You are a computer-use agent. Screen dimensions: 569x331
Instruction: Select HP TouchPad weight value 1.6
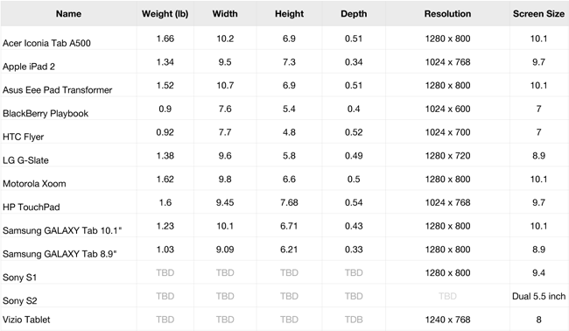pos(165,202)
